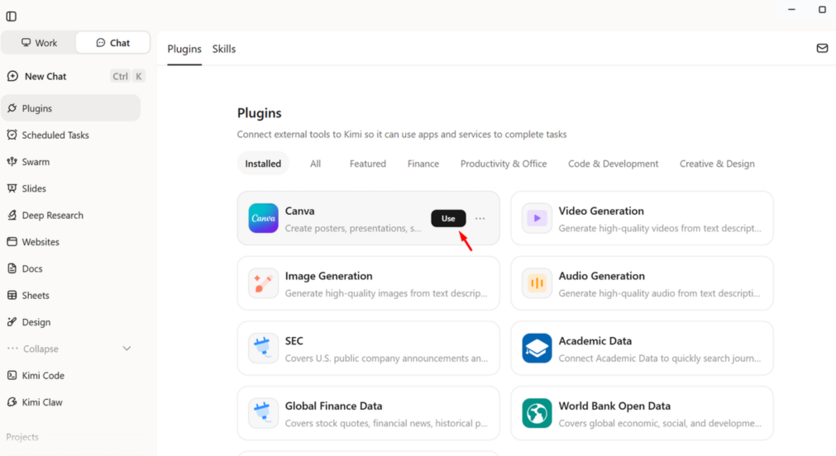The image size is (836, 456).
Task: Minimize the application window
Action: click(791, 10)
